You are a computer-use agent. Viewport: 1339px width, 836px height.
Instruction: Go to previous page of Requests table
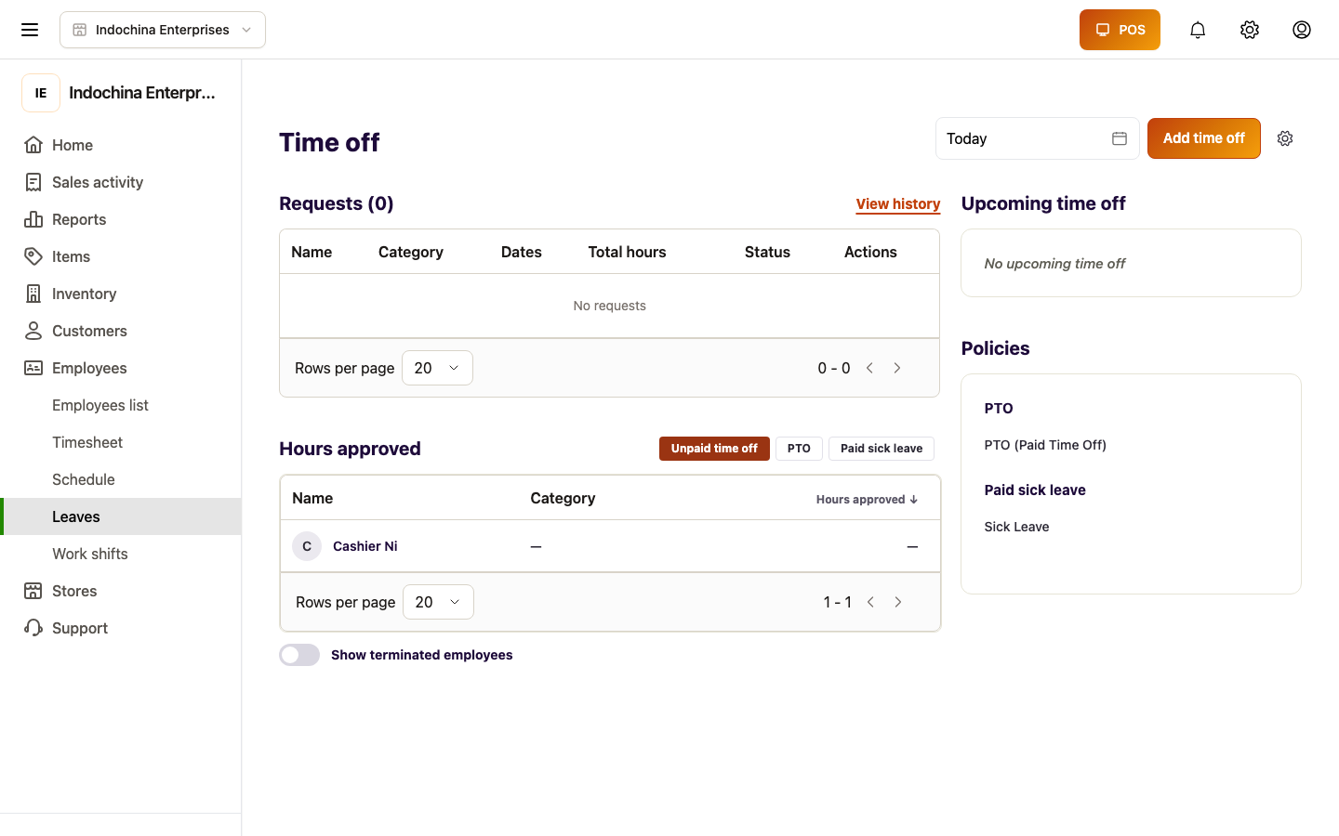coord(869,368)
